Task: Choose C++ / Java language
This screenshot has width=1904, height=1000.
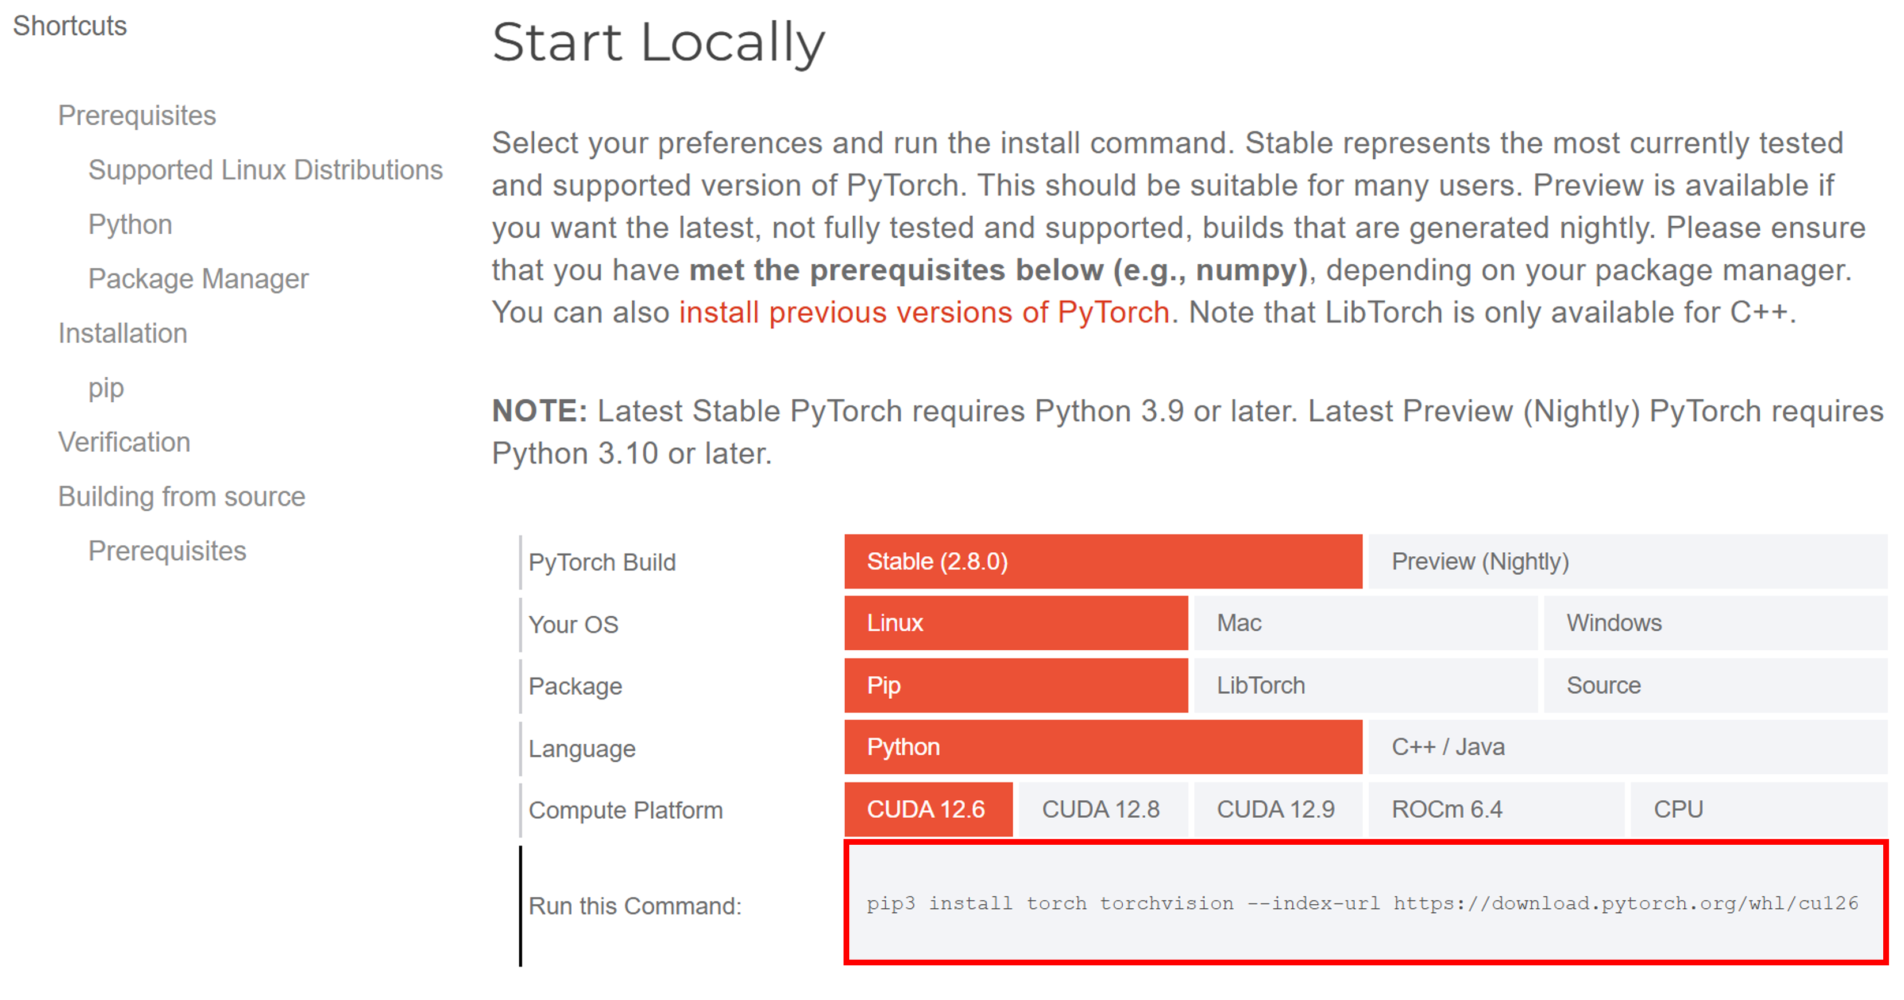Action: [1626, 747]
